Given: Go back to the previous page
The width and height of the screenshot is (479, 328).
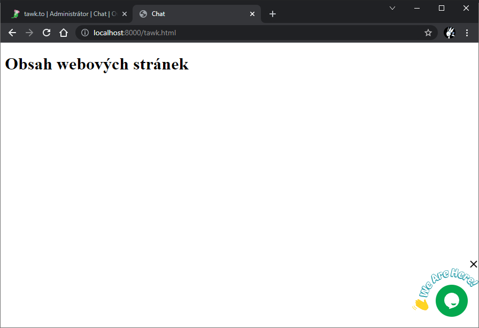Looking at the screenshot, I should pos(12,33).
